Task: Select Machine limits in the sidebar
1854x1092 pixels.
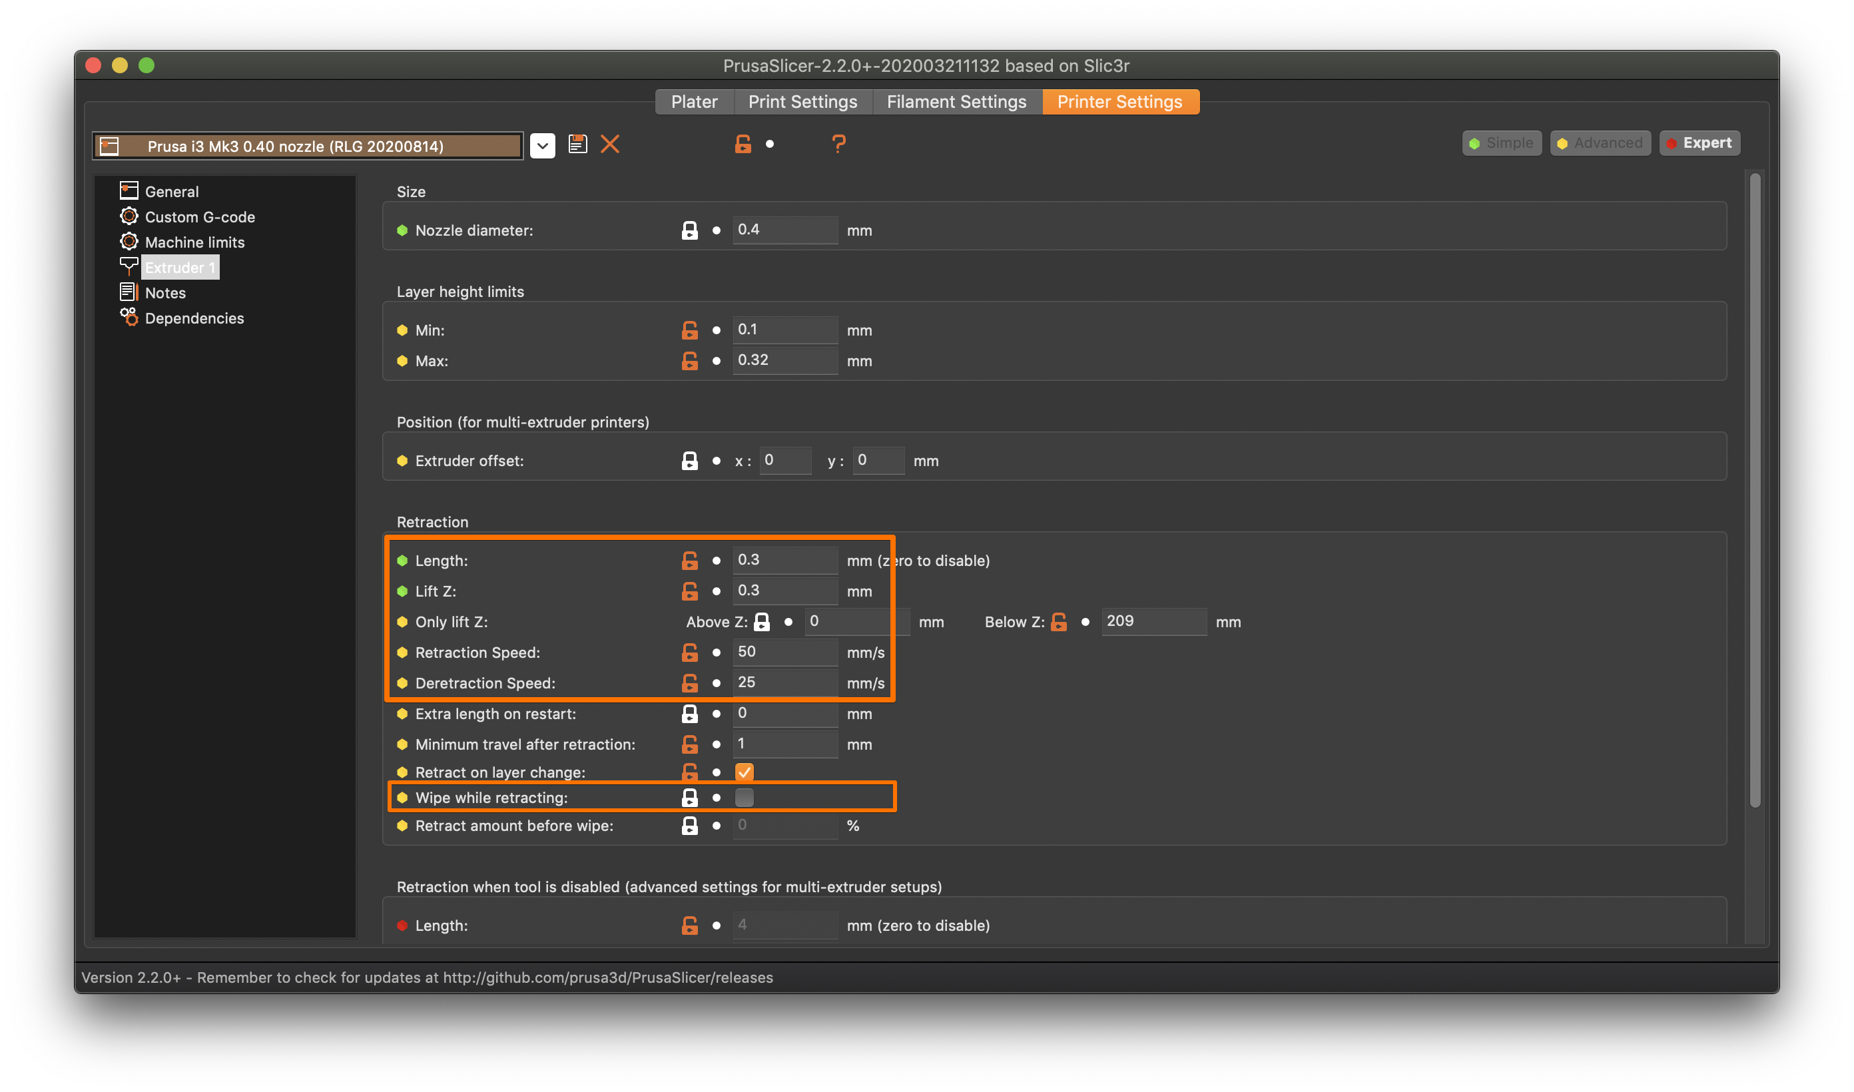Action: 194,242
